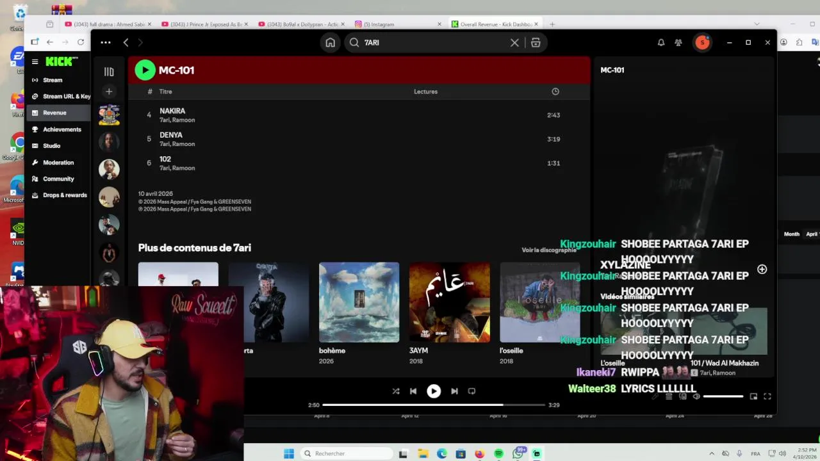Open Spotify from the taskbar

click(499, 453)
